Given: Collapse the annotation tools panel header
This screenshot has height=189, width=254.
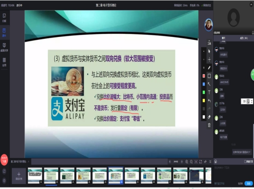Looking at the screenshot, I should (209, 42).
